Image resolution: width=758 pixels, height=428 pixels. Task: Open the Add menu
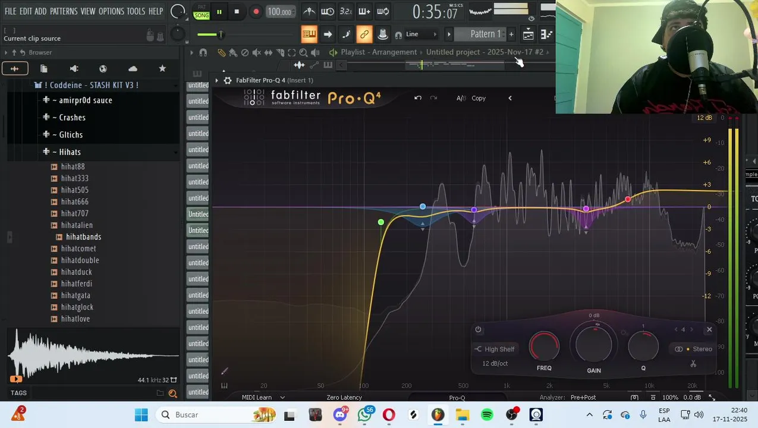pyautogui.click(x=40, y=11)
